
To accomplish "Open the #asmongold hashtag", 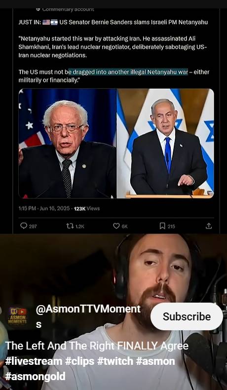I will point(35,377).
